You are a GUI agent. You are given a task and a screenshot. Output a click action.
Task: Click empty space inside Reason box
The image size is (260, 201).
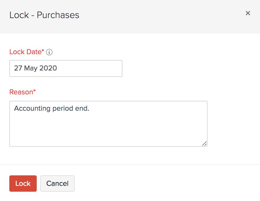coord(117,131)
